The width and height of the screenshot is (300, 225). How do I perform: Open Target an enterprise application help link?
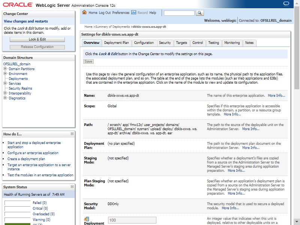pyautogui.click(x=39, y=167)
